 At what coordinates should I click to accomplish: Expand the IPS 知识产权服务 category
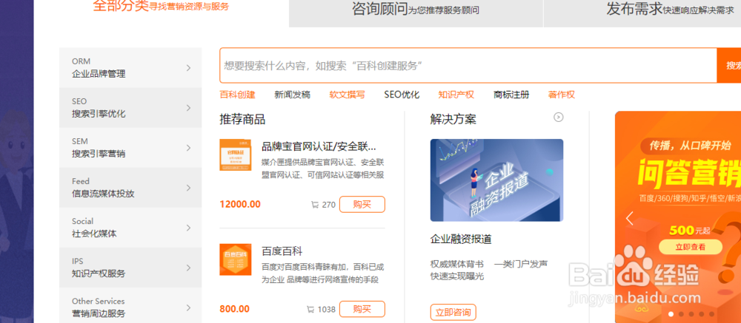(x=130, y=268)
